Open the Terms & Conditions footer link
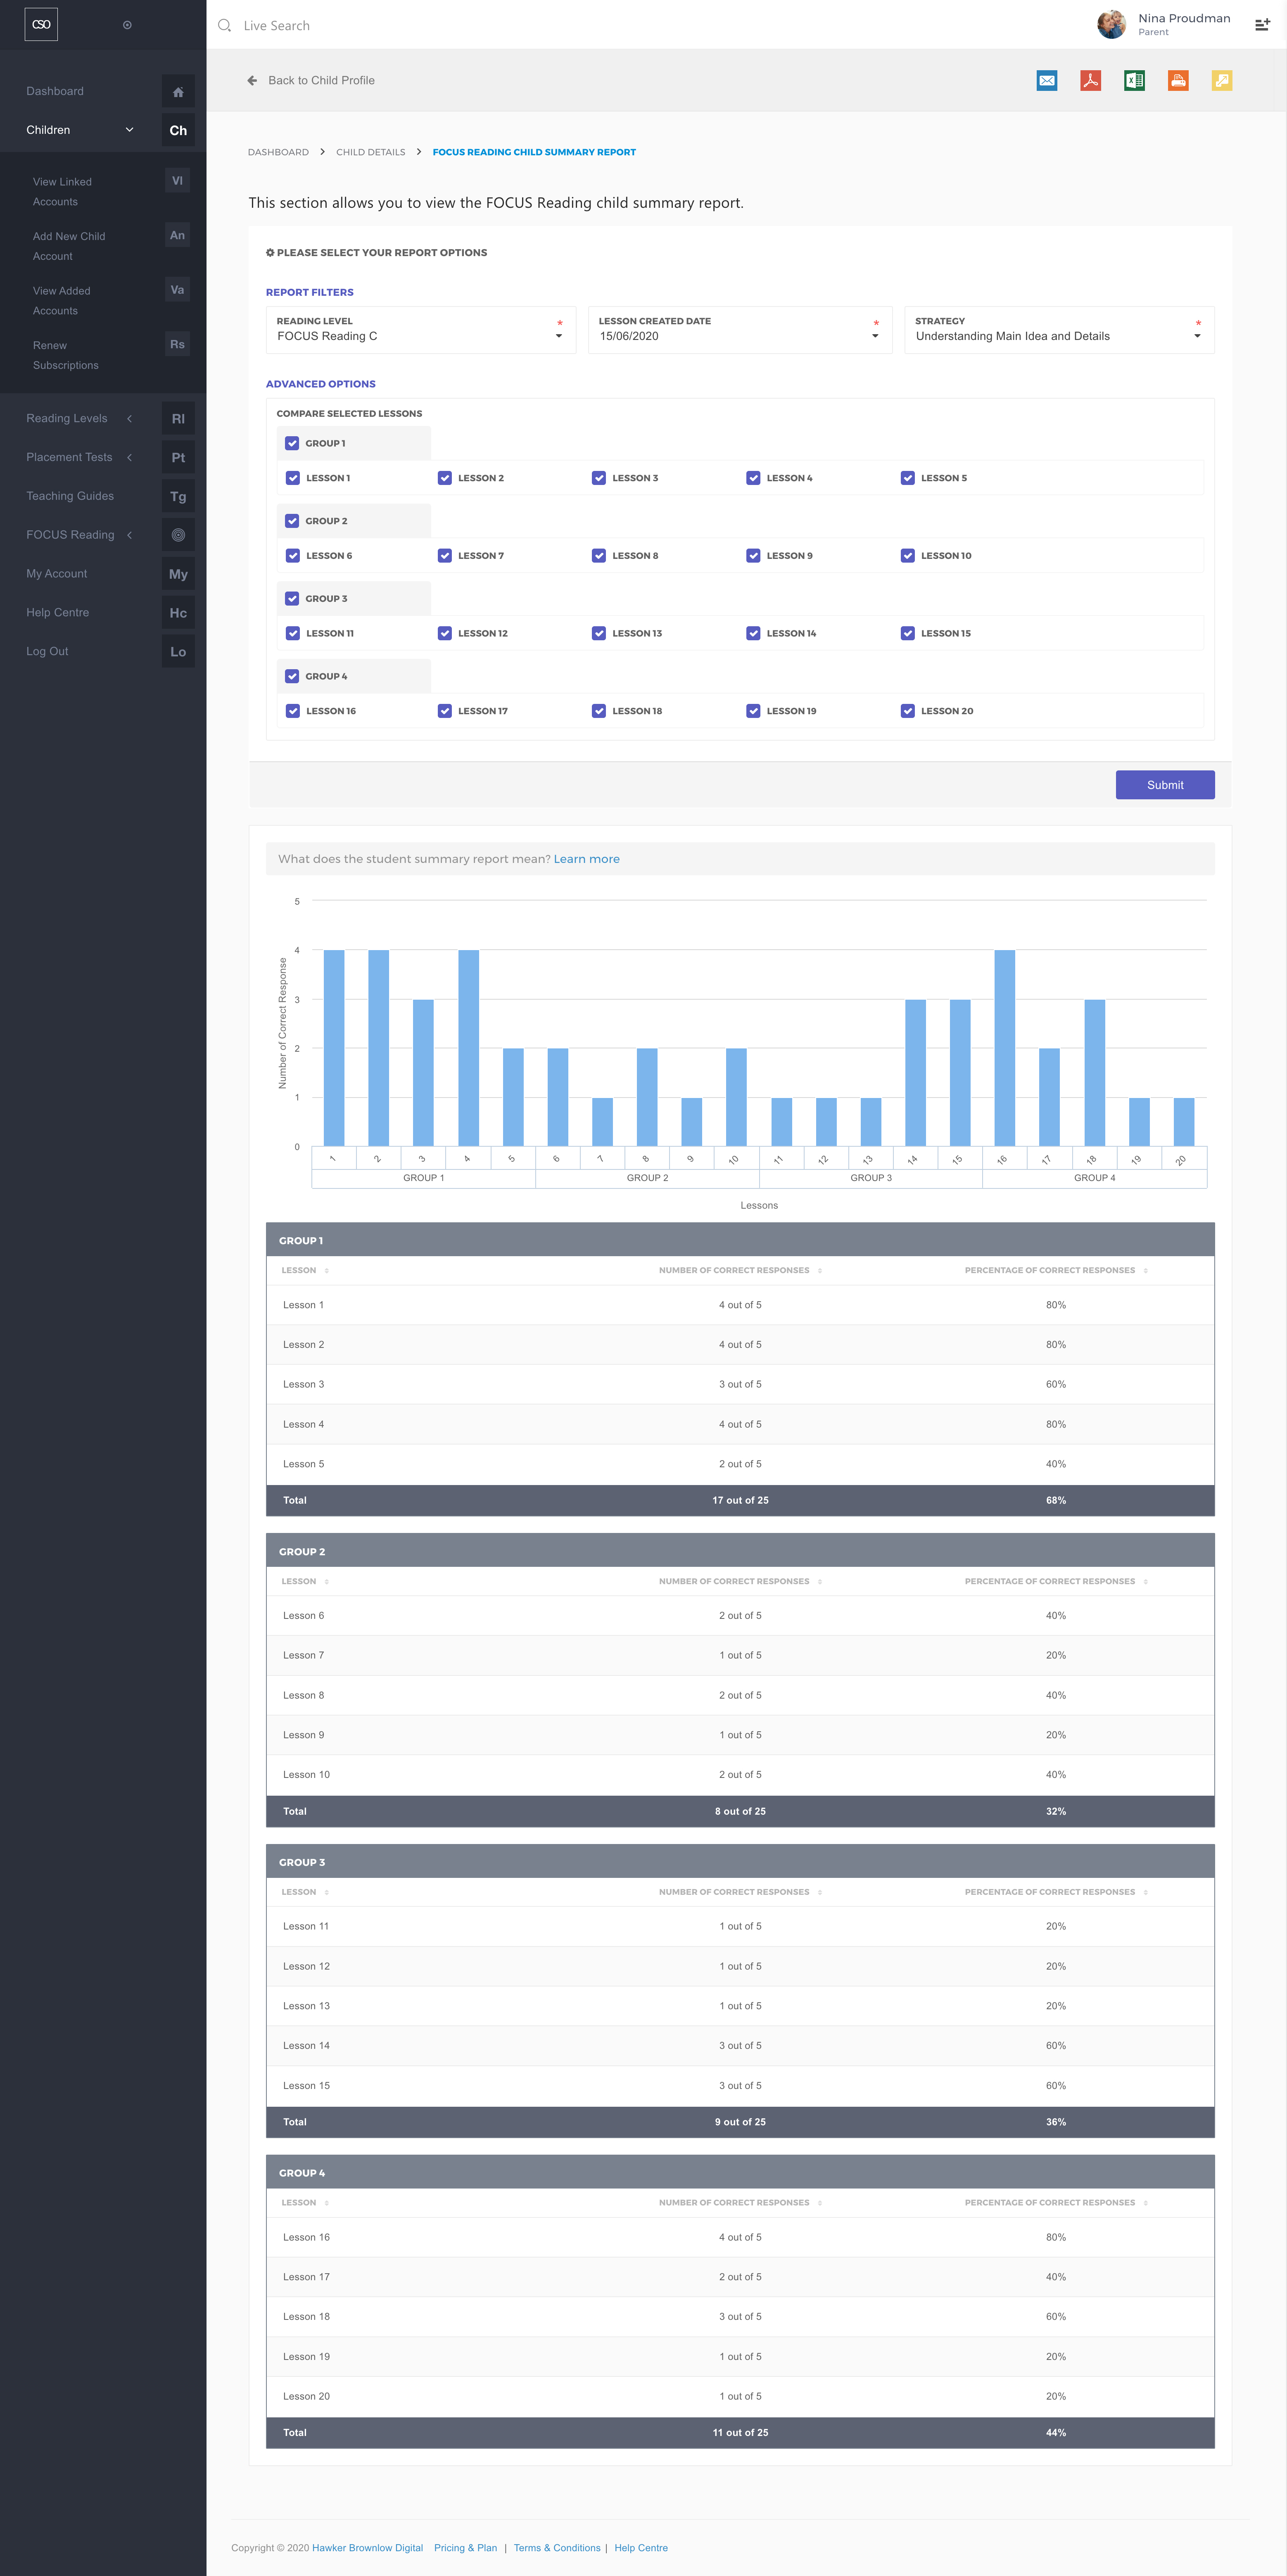The height and width of the screenshot is (2576, 1287). tap(557, 2548)
